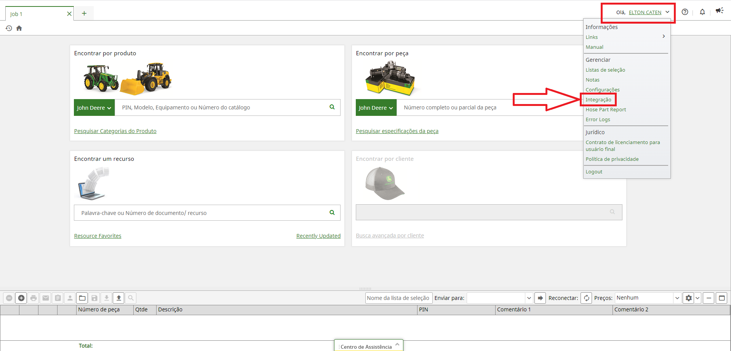
Task: Select Manual from the user menu
Action: 594,47
